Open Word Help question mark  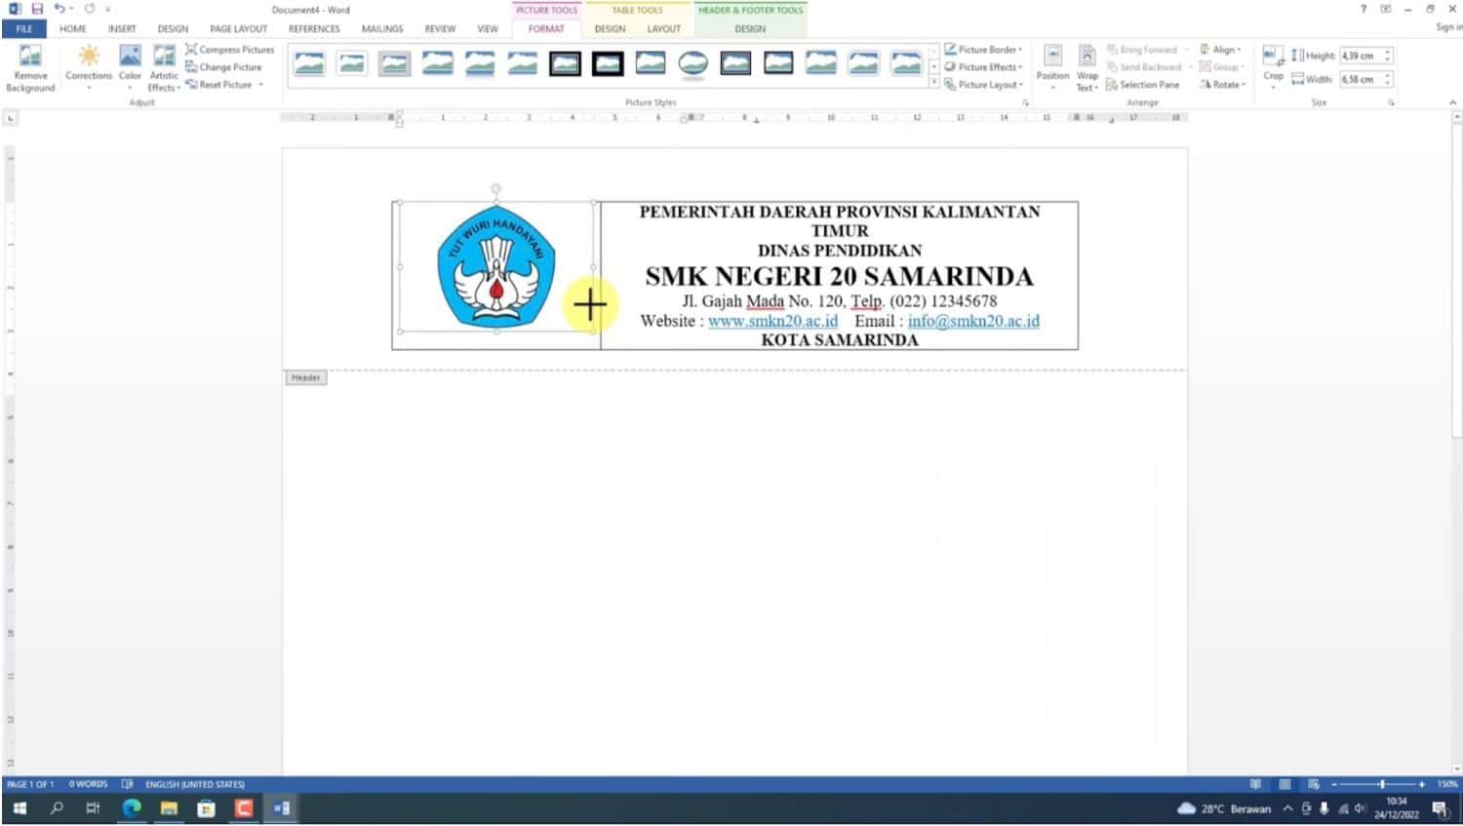[x=1363, y=9]
